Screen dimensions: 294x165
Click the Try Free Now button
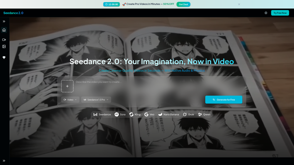[280, 13]
